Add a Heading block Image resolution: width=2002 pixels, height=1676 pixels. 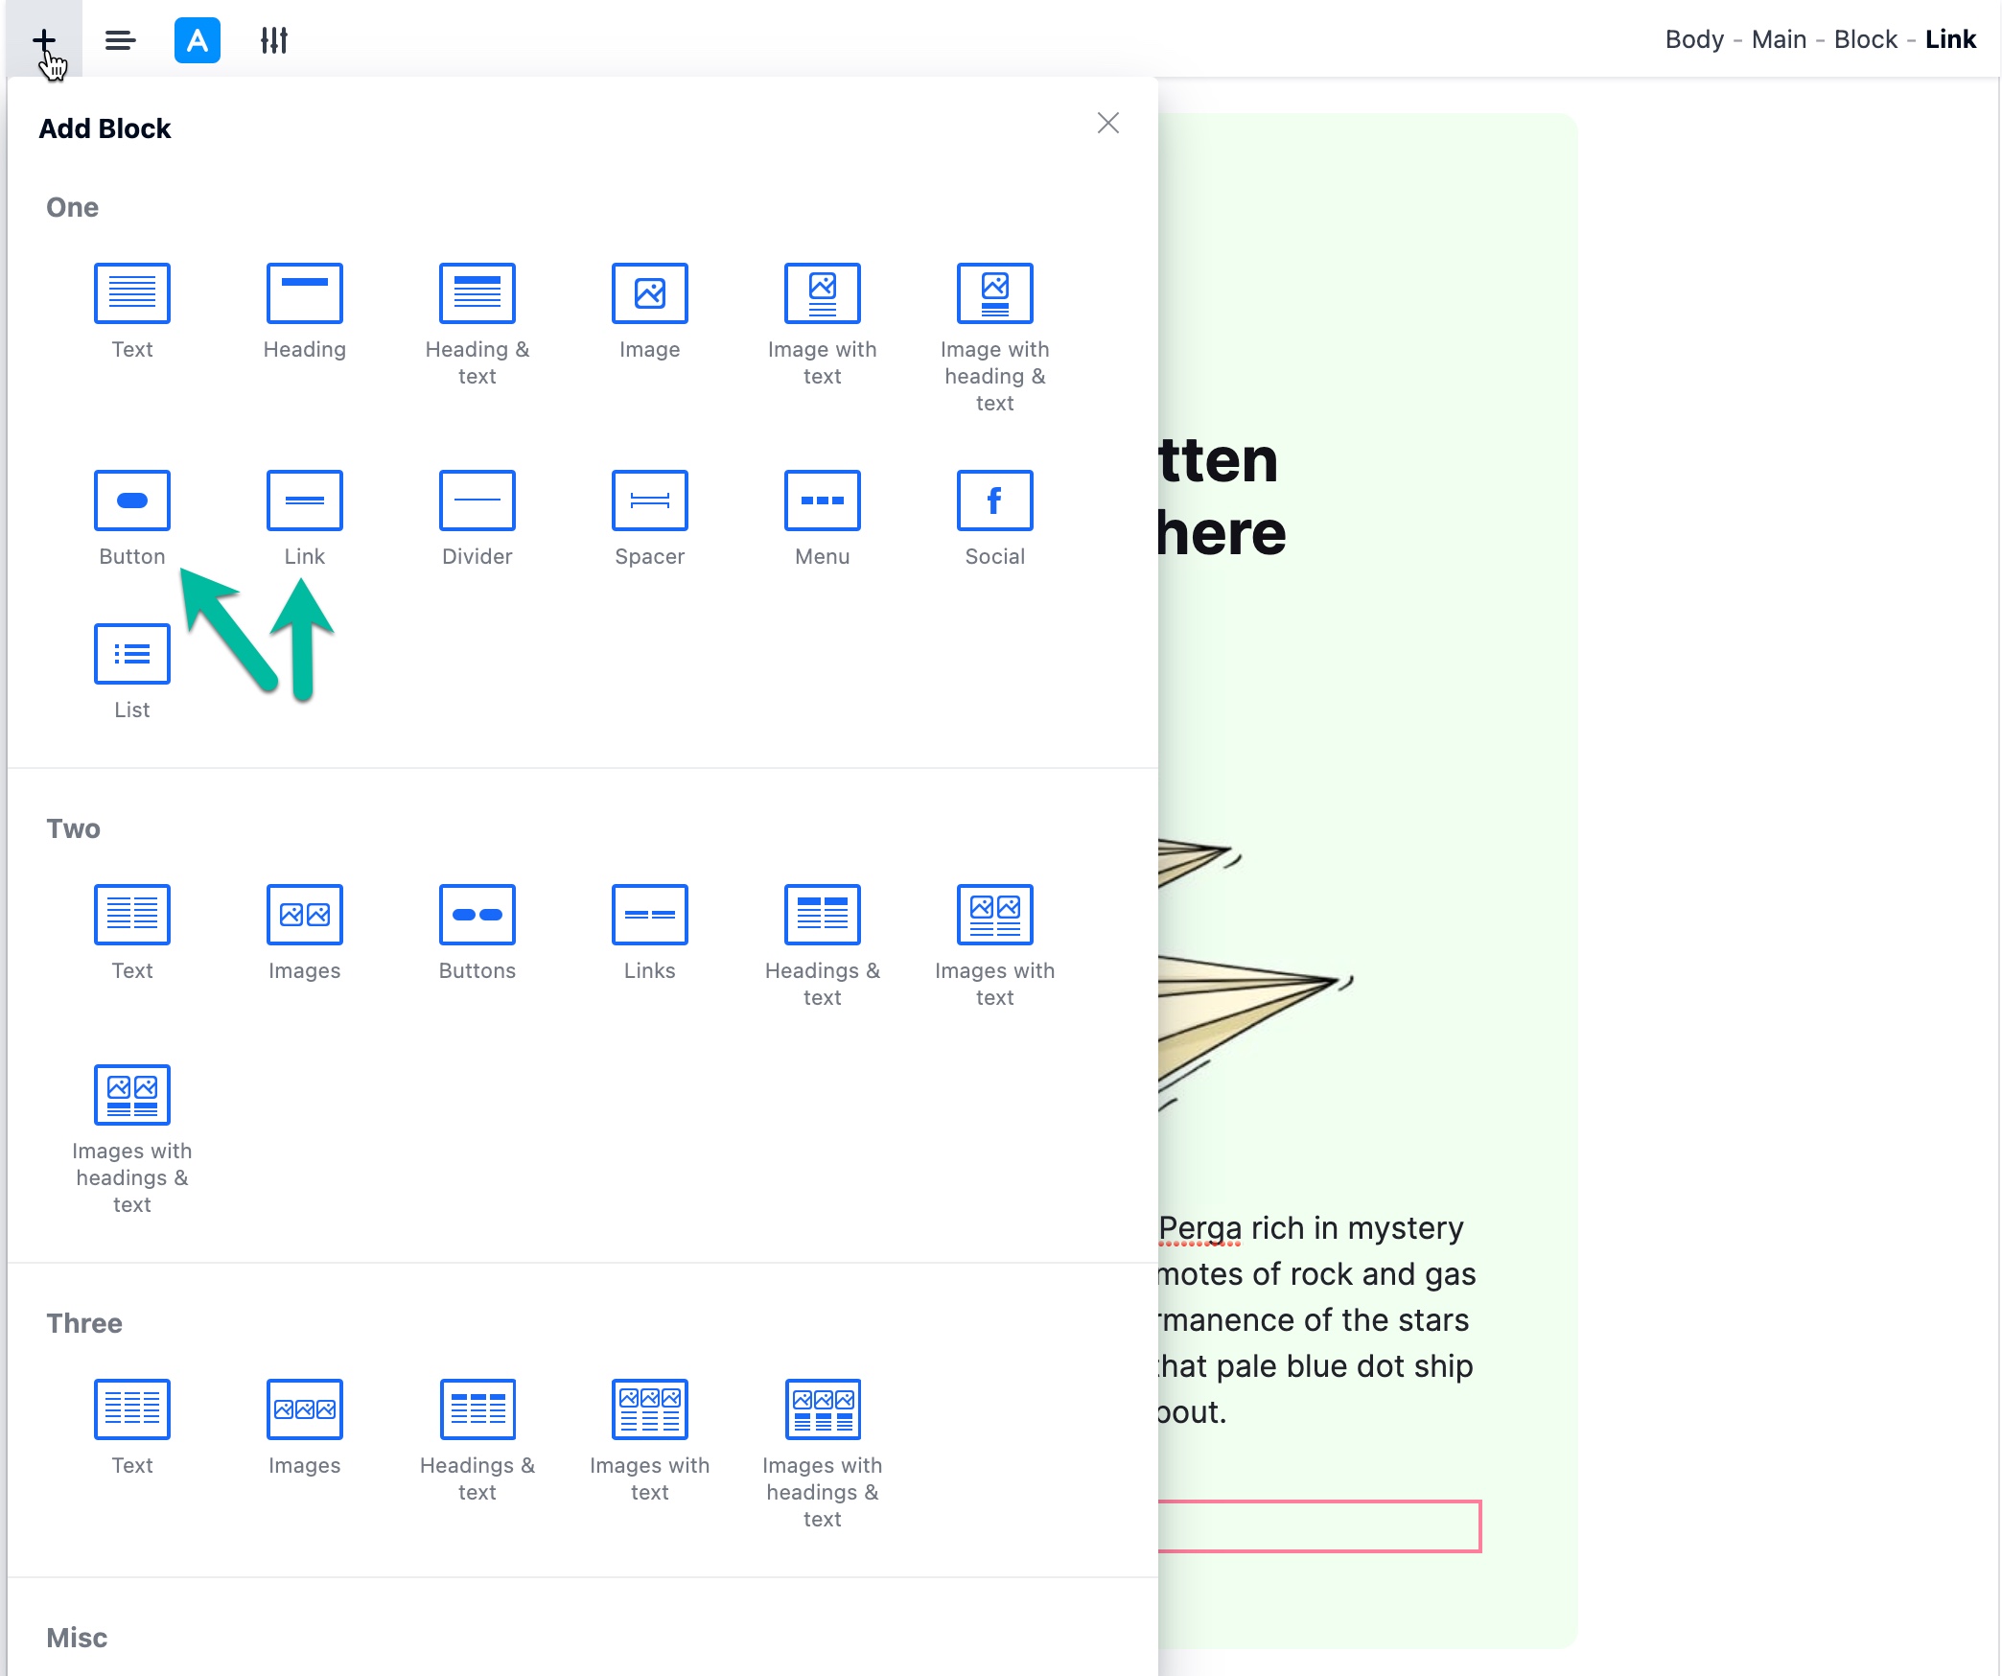[x=304, y=293]
